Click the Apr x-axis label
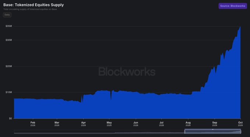This screenshot has height=137, width=250. (83, 124)
